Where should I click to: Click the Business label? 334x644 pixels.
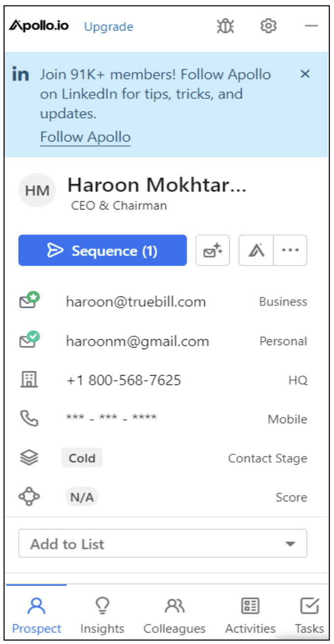click(283, 302)
